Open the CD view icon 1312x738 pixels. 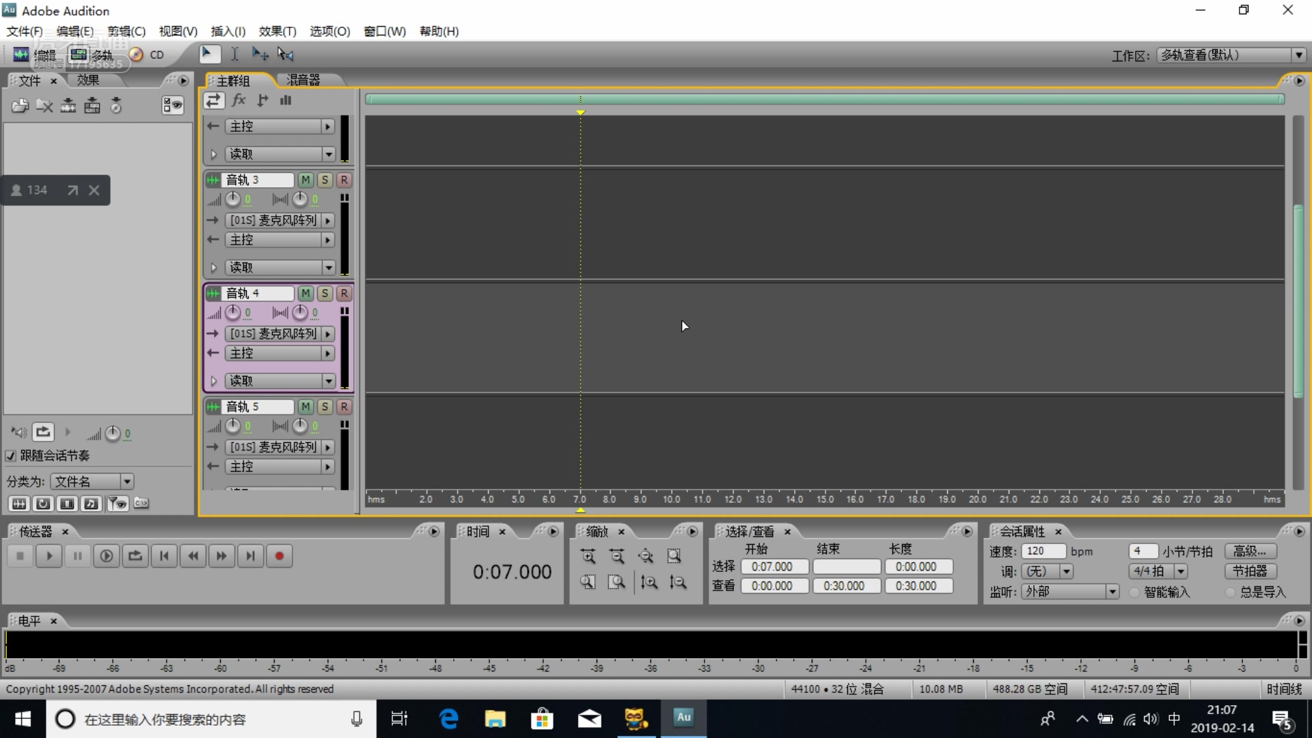[136, 55]
